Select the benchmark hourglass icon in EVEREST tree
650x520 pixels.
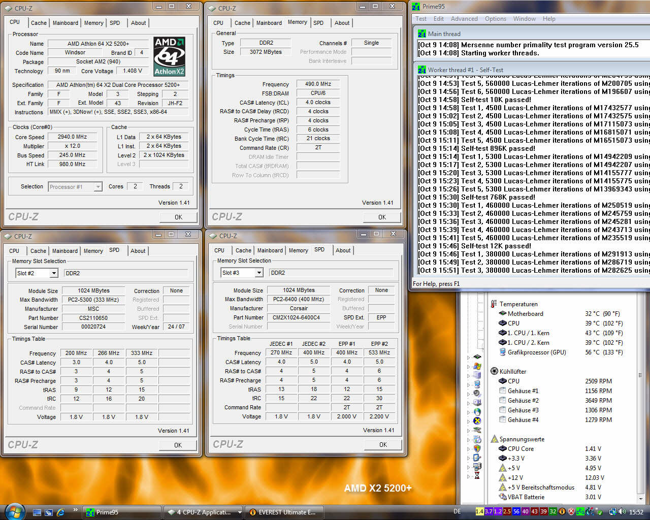click(x=477, y=475)
